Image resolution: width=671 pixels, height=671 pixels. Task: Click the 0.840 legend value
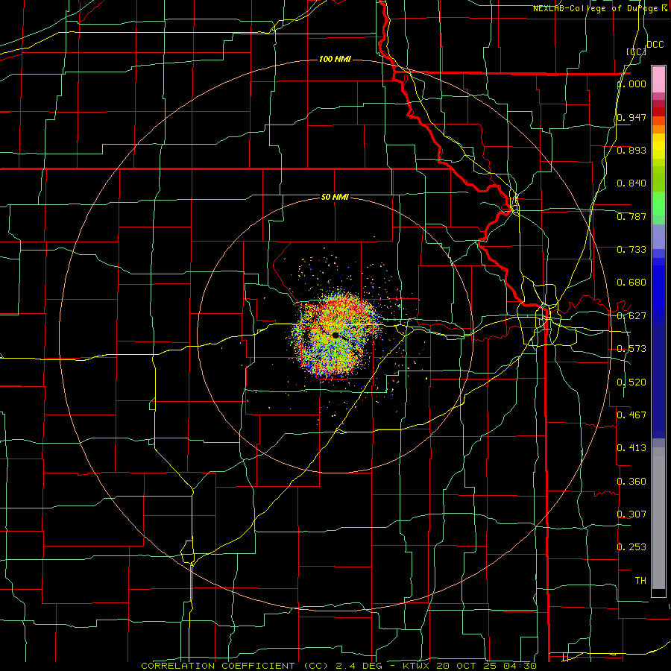coord(631,183)
